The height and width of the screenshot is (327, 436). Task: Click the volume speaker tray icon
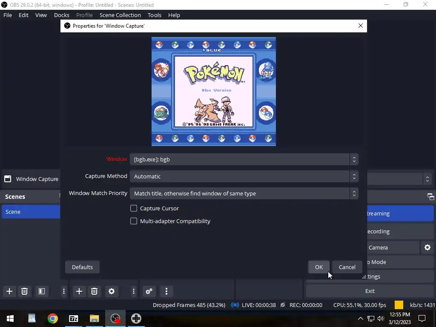[x=381, y=318]
